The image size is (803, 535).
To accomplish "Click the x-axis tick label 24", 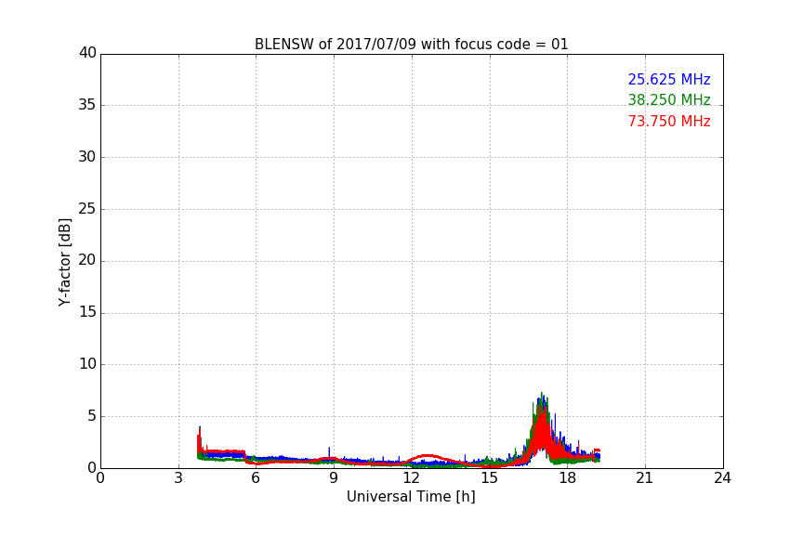I will tap(722, 478).
